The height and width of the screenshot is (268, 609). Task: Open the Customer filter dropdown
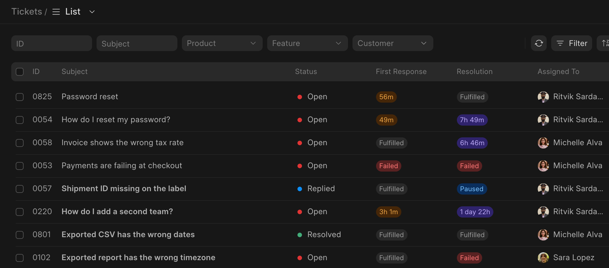393,43
